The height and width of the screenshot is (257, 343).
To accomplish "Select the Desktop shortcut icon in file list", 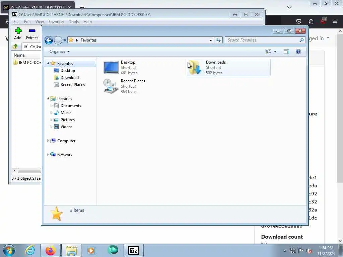I will pos(111,67).
